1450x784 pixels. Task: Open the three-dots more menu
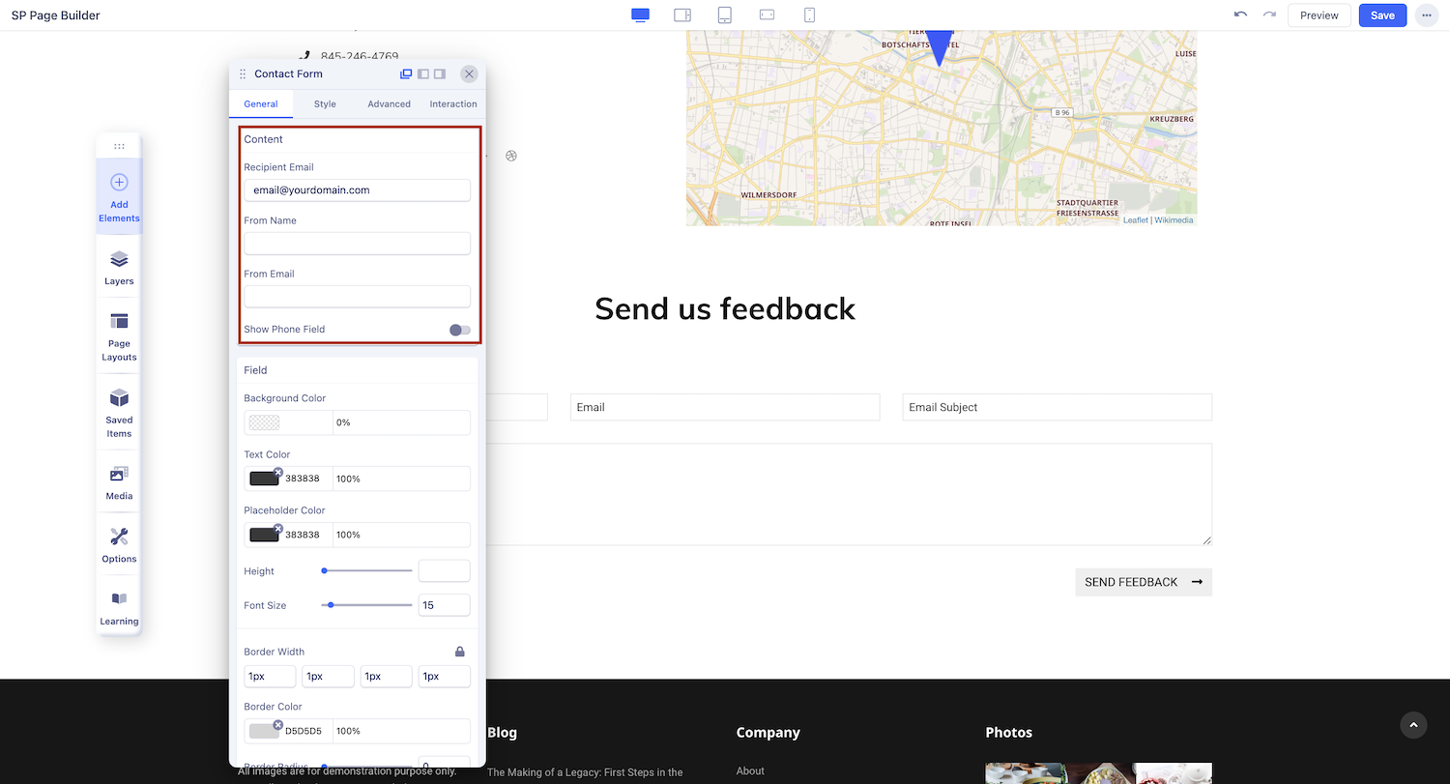1426,15
